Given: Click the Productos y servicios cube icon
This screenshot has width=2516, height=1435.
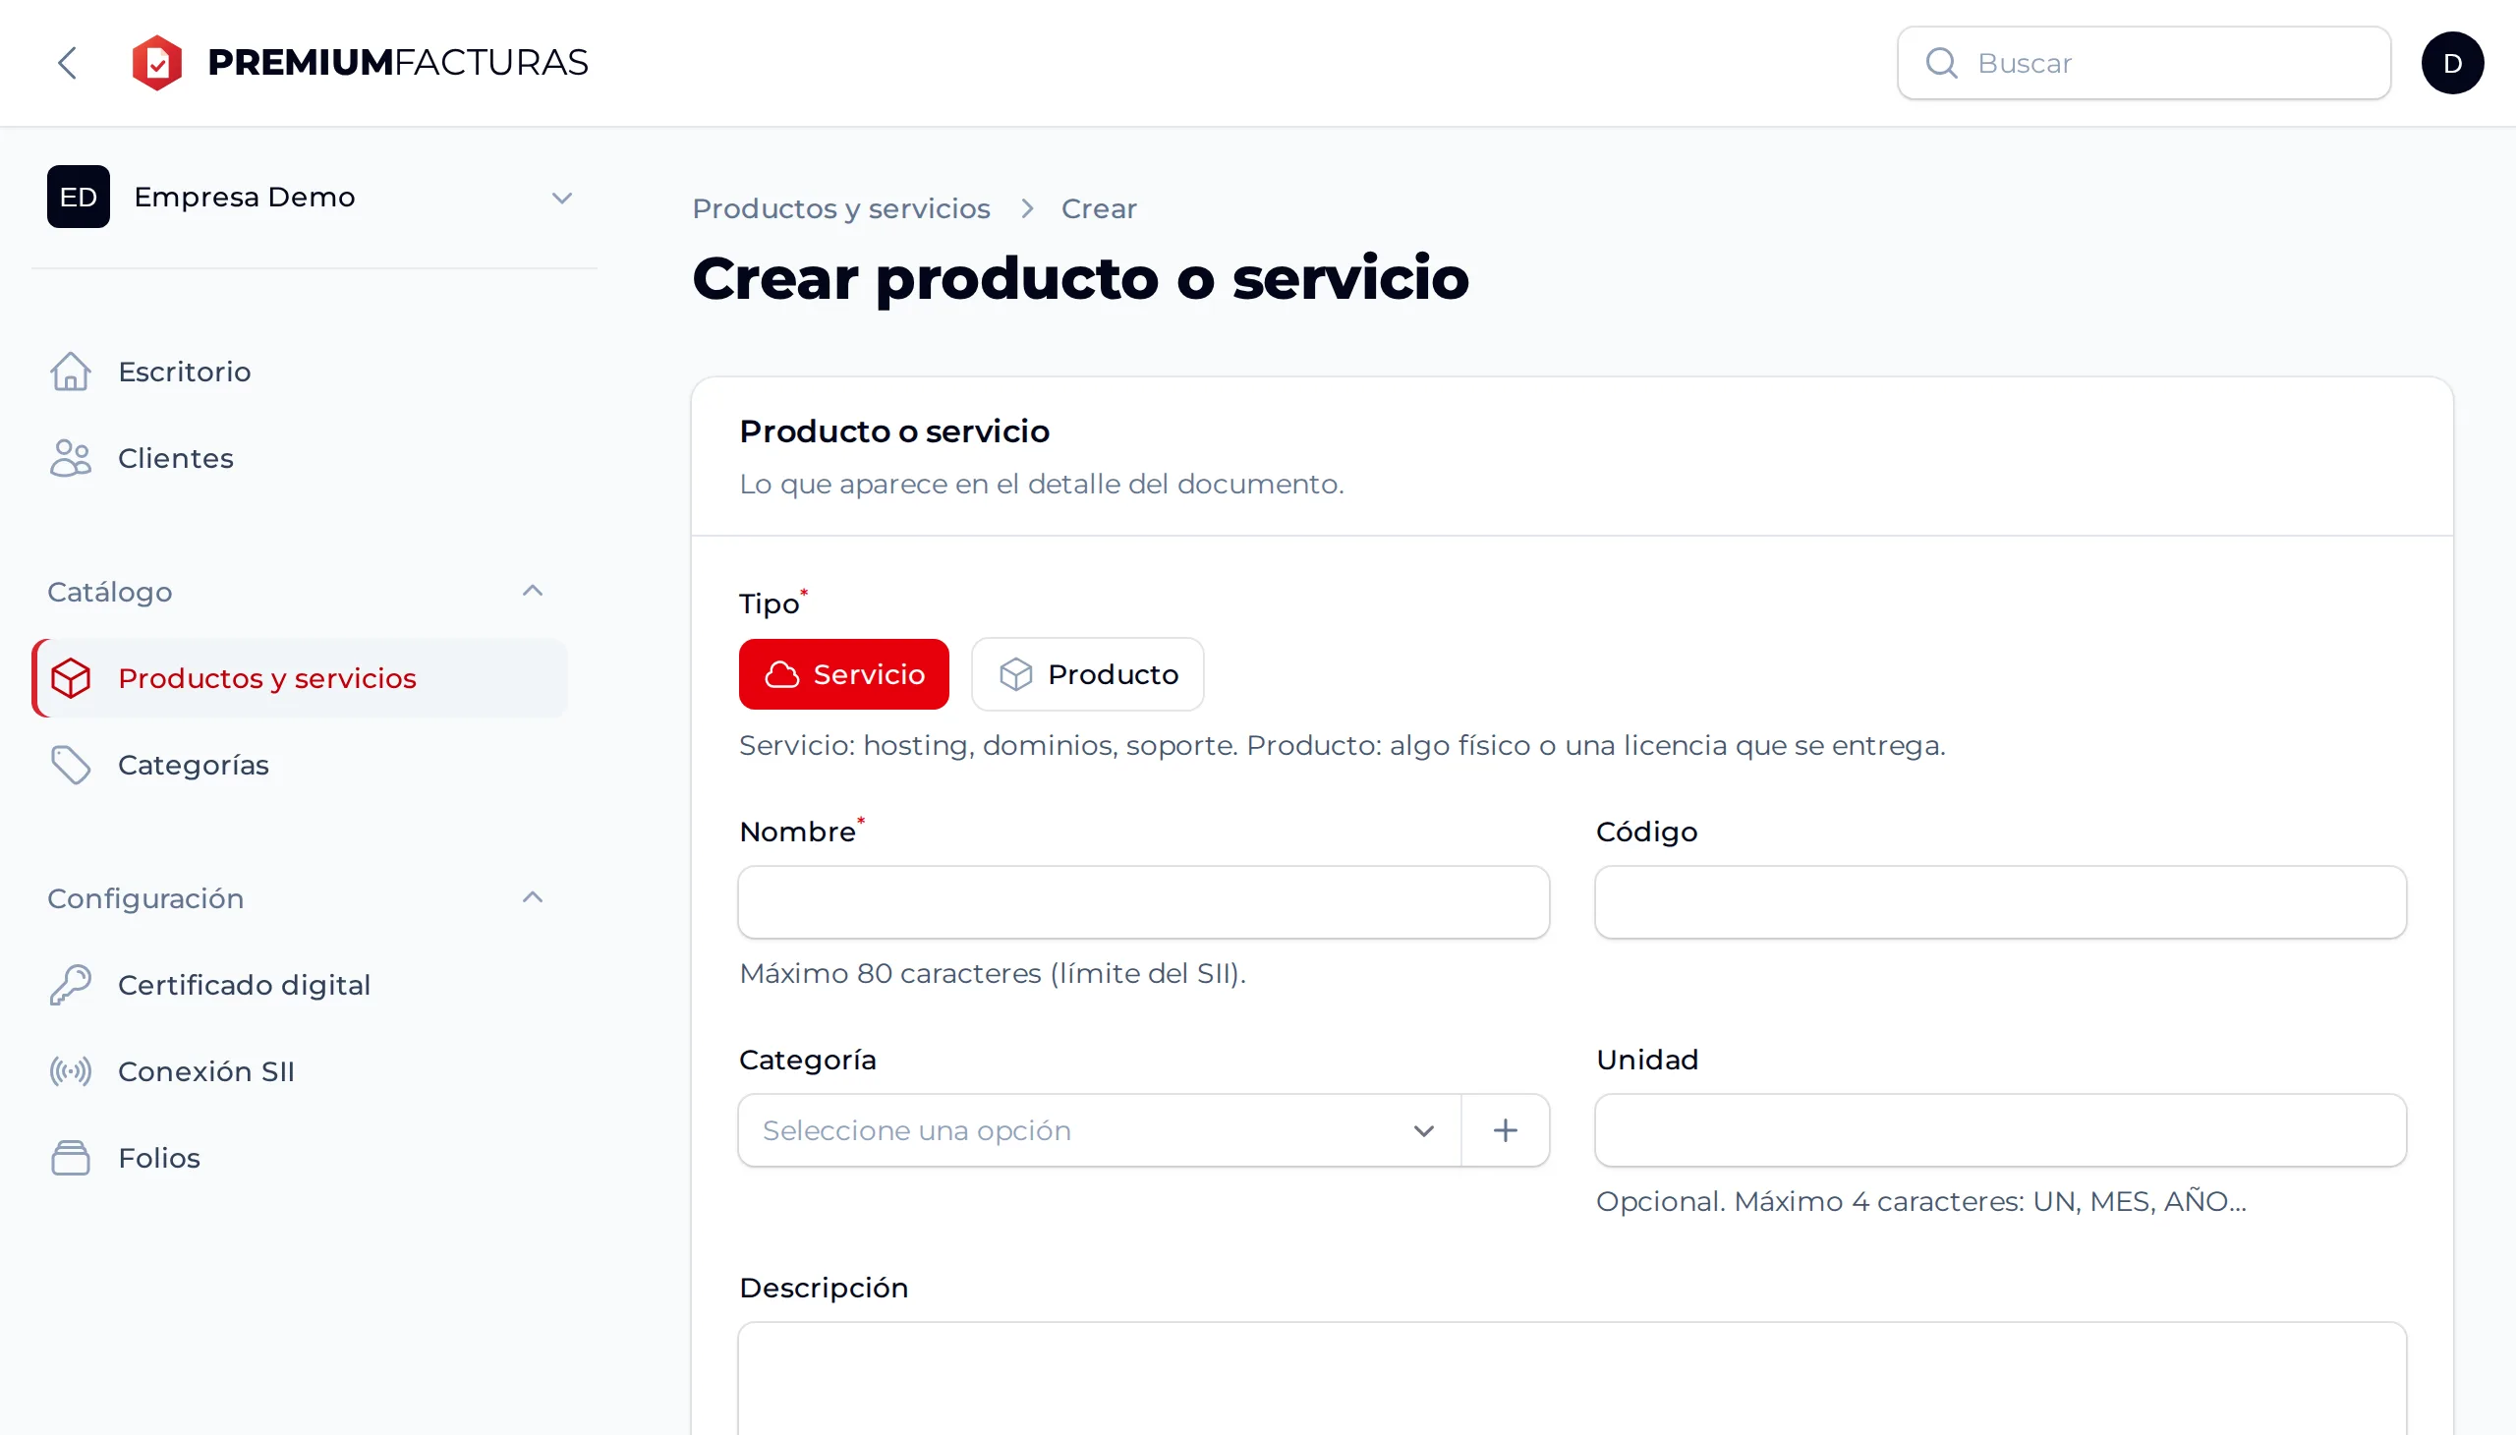Looking at the screenshot, I should [x=70, y=678].
